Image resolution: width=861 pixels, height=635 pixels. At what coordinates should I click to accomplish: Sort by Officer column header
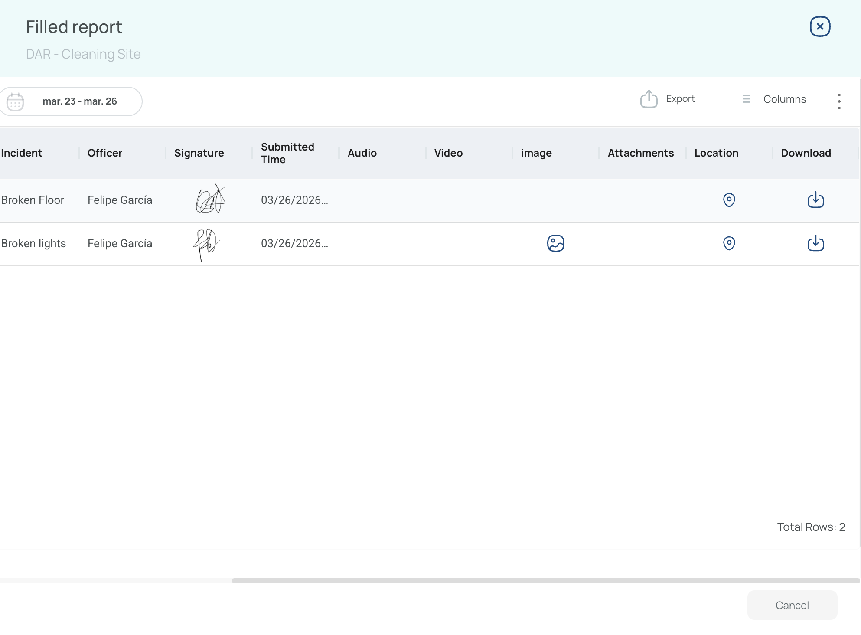104,153
